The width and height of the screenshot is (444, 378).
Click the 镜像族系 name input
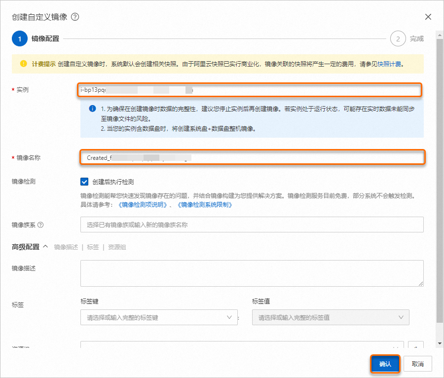click(252, 225)
